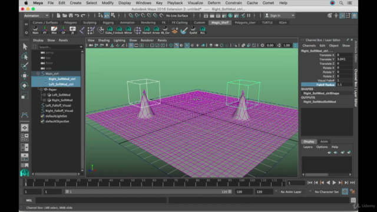377x212 pixels.
Task: Open the Animation menu set dropdown
Action: point(36,16)
